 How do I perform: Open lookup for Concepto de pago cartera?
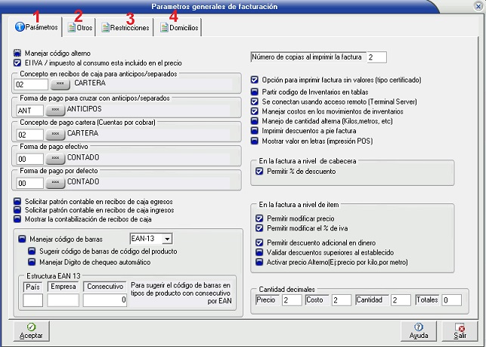pos(56,134)
